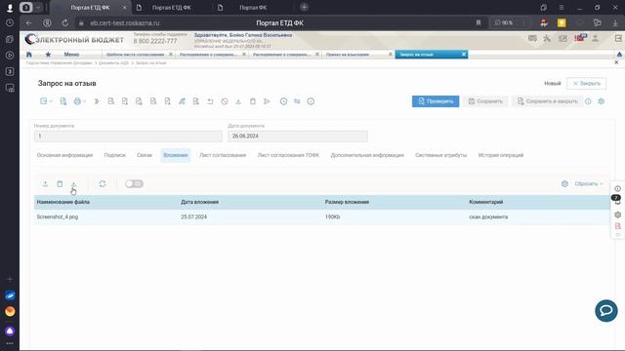Toggle the switch in the attachments toolbar
Viewport: 625px width, 351px height.
point(134,184)
